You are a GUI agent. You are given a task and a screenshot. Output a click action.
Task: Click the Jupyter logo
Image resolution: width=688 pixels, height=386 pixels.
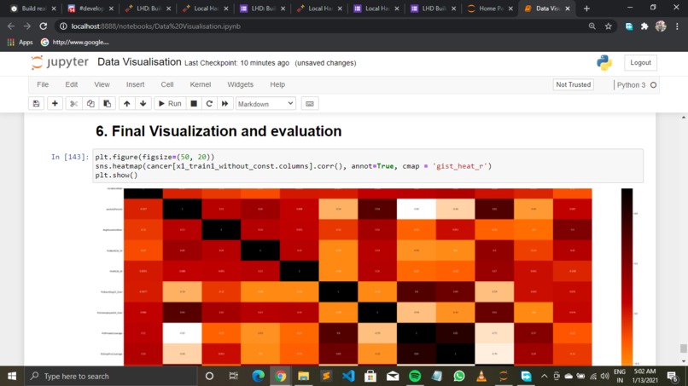(x=60, y=62)
